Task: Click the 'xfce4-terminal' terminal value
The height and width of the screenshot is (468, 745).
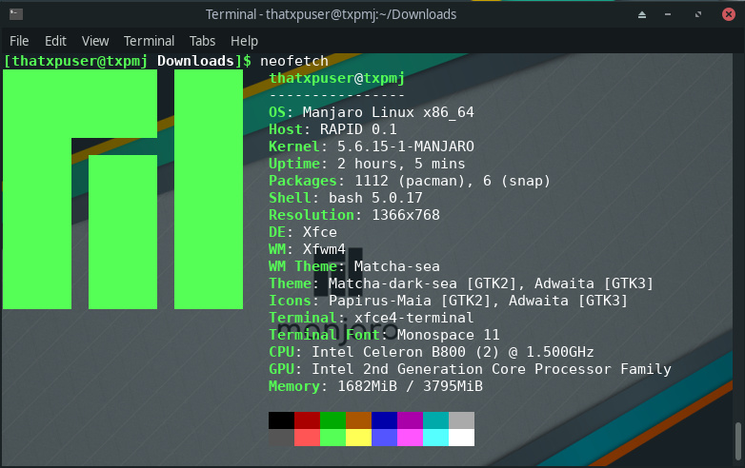Action: (413, 318)
